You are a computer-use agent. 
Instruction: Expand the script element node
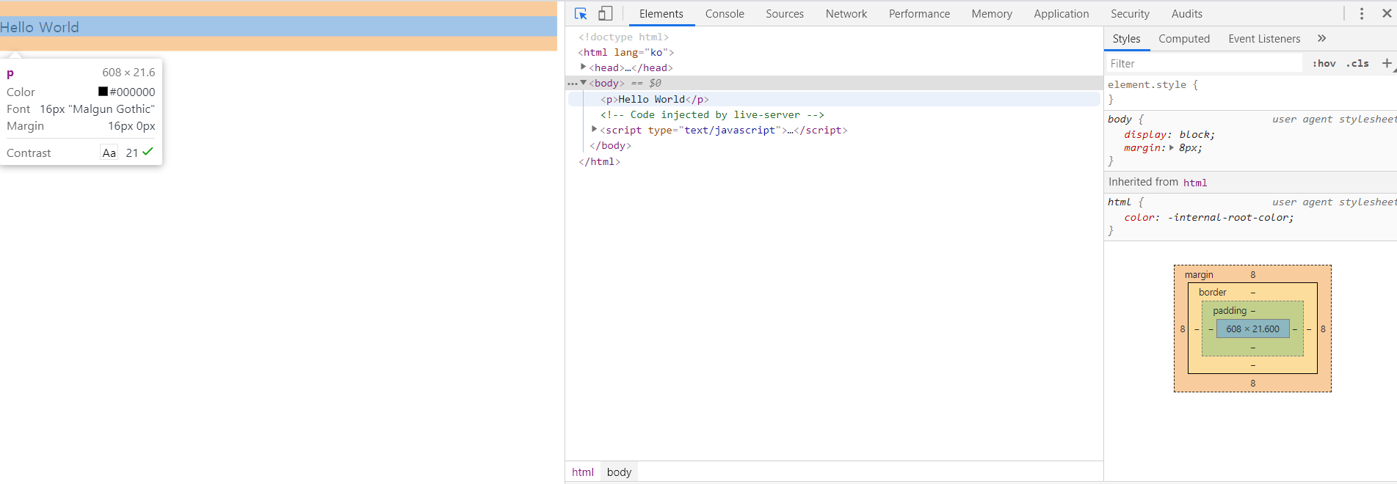[594, 129]
